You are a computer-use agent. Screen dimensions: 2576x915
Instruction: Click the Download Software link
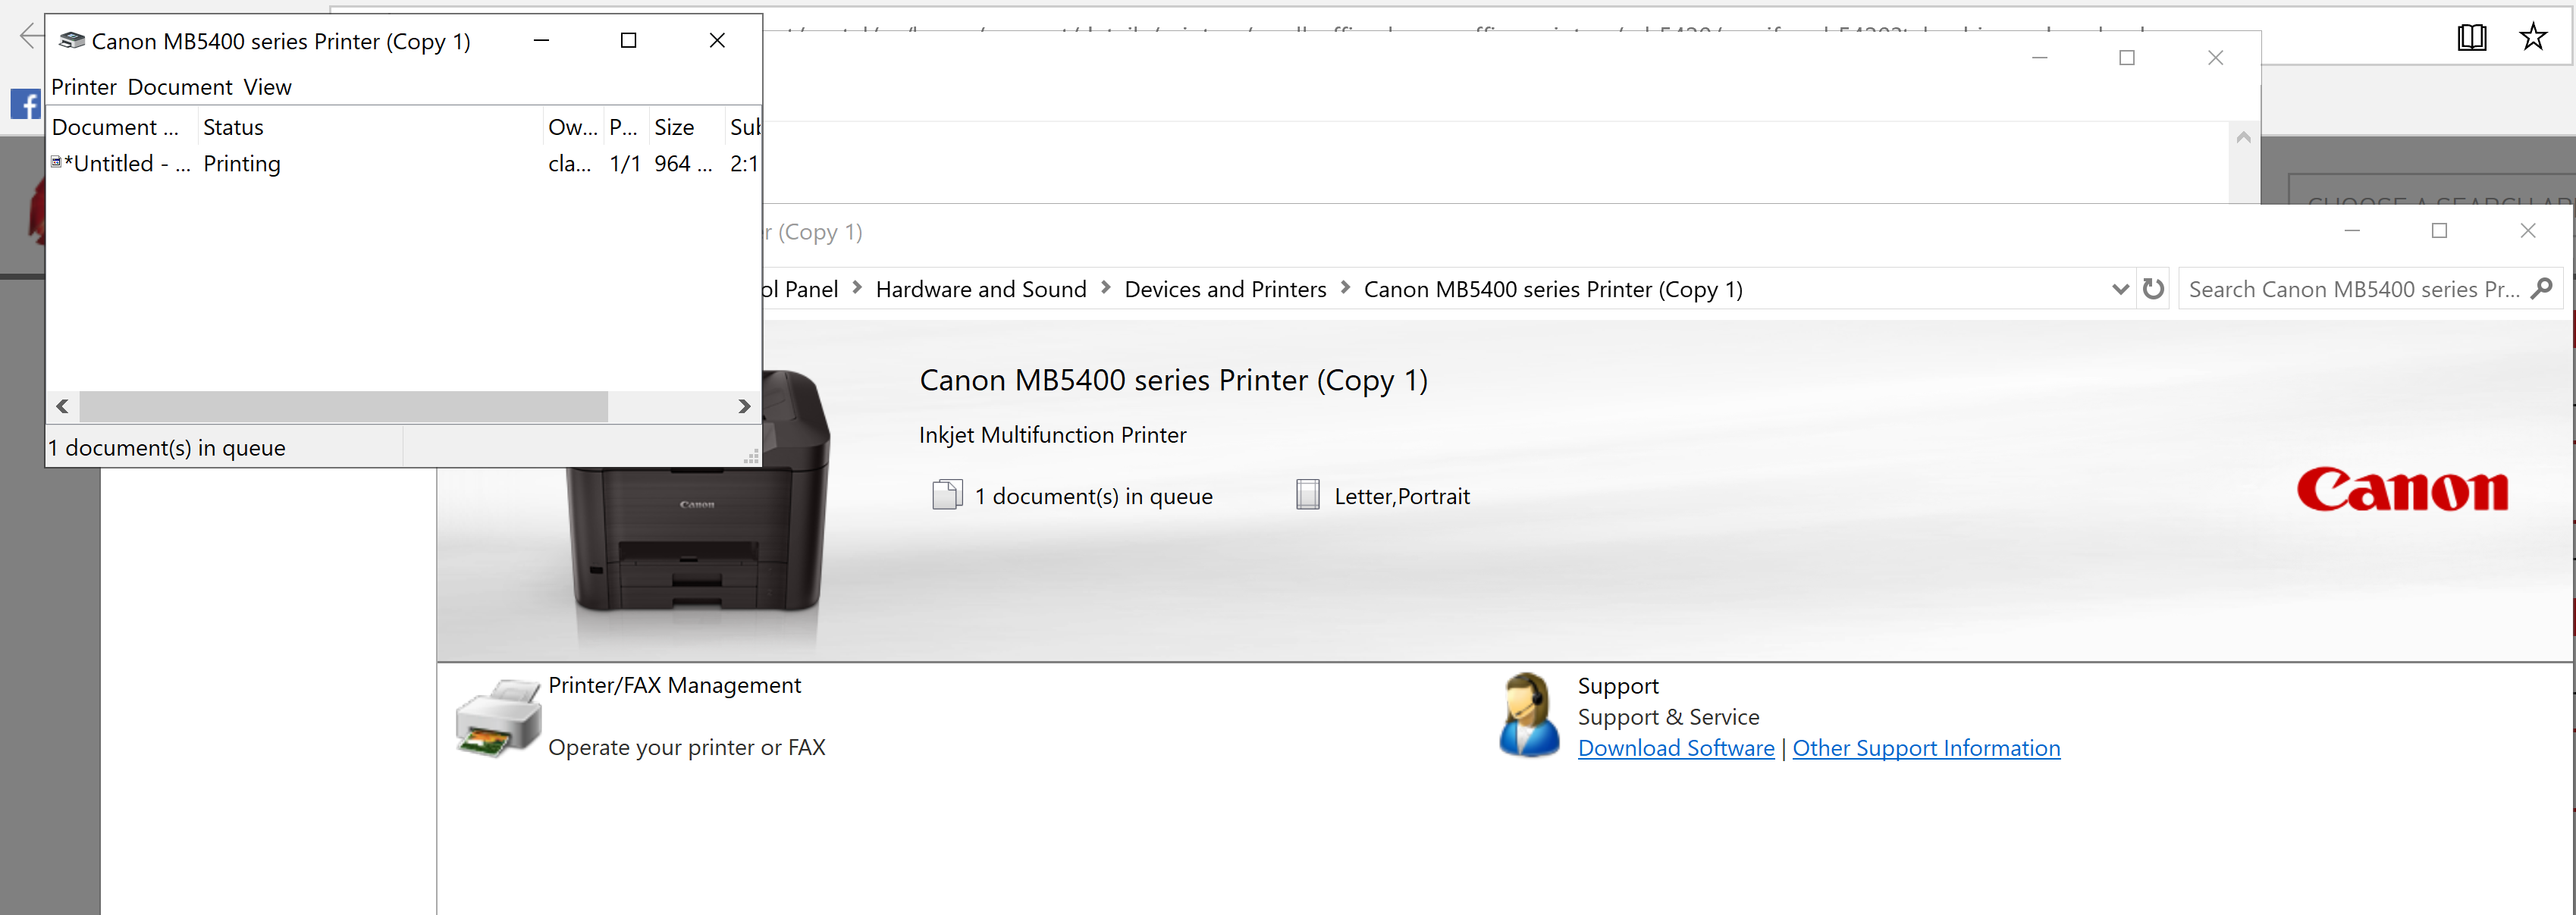tap(1672, 747)
